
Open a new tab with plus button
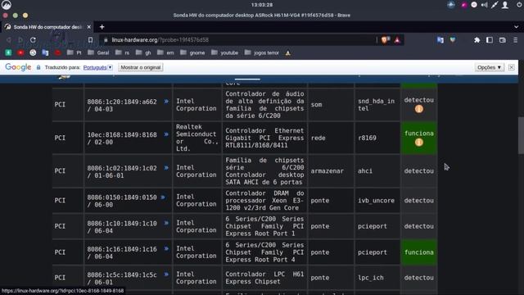pyautogui.click(x=102, y=27)
